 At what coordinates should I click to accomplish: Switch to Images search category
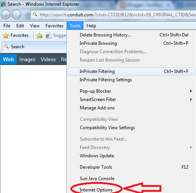point(27,59)
